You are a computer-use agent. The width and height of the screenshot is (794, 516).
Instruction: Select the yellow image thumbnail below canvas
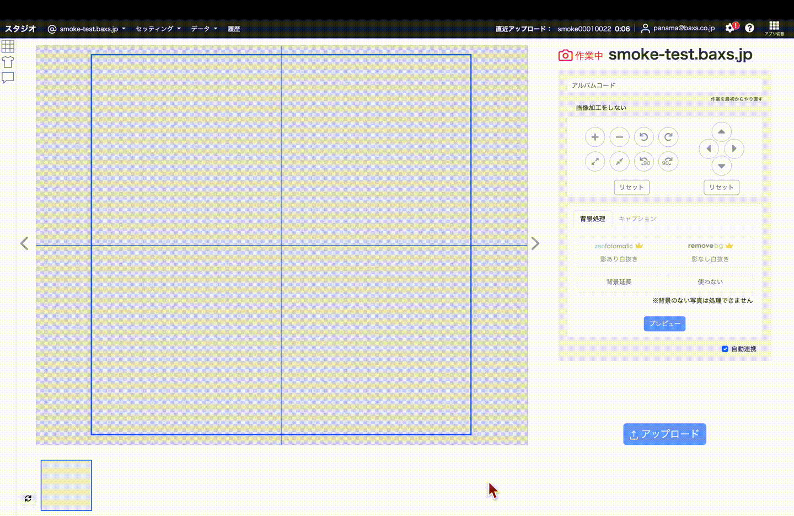66,485
